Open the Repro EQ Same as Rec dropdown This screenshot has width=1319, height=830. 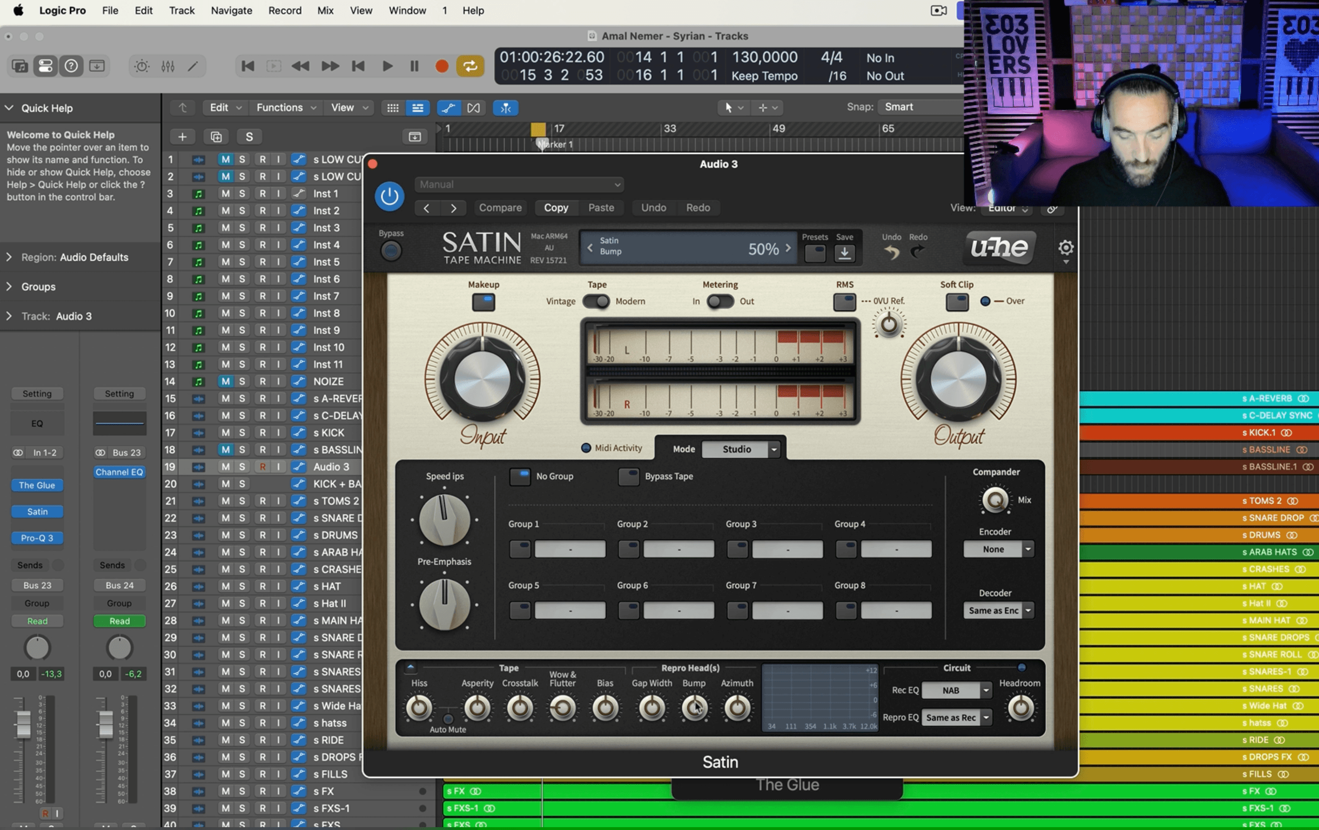point(957,717)
